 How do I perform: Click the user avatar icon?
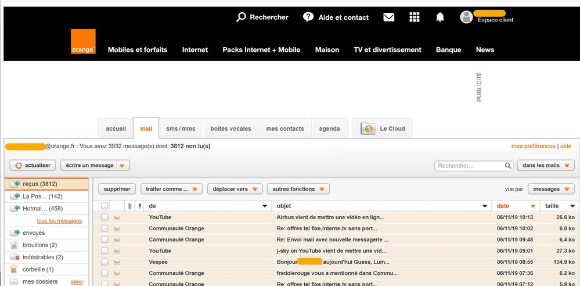pyautogui.click(x=466, y=17)
